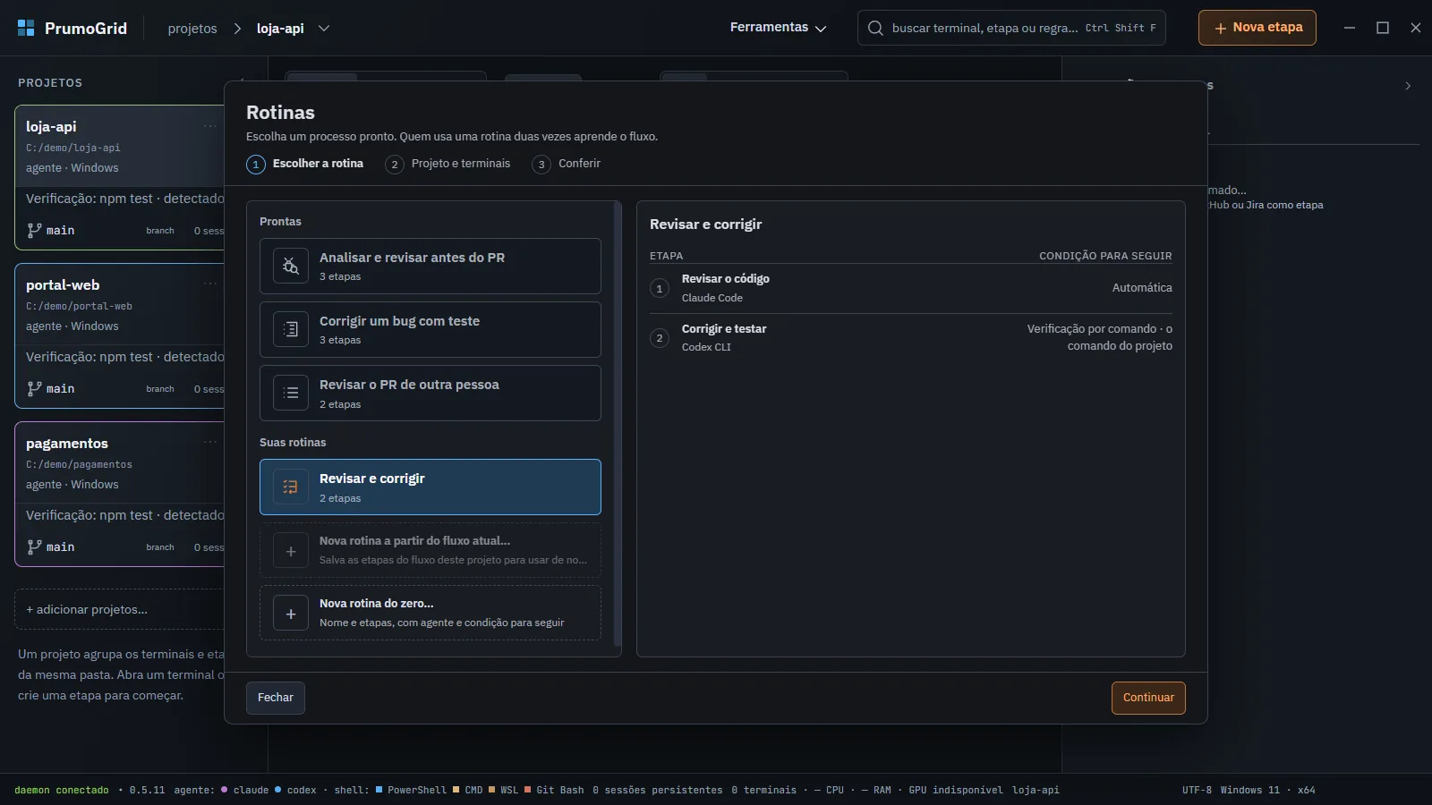The height and width of the screenshot is (805, 1432).
Task: Click the Fechar button
Action: point(276,698)
